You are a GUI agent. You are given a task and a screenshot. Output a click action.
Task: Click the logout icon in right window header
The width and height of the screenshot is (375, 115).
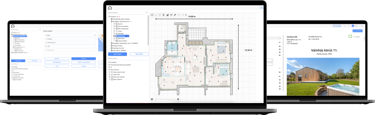click(362, 26)
